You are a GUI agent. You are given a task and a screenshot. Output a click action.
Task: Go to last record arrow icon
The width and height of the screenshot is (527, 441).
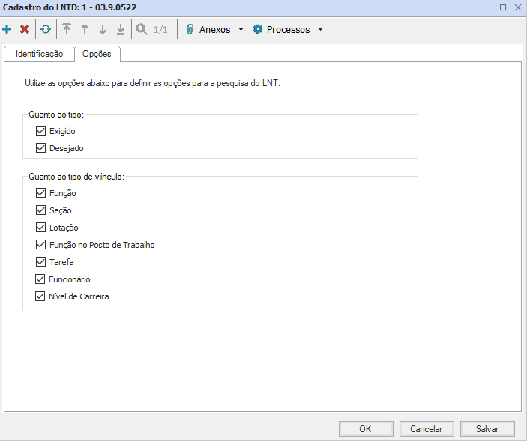point(120,30)
